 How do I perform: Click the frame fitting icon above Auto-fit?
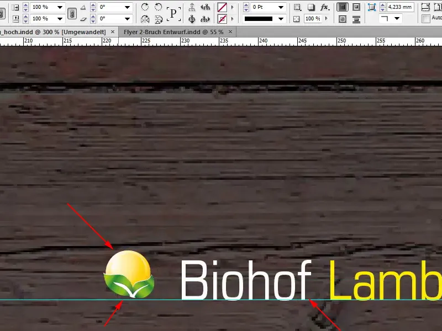[425, 7]
